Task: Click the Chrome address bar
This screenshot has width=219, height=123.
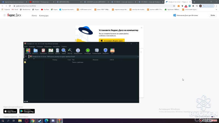Action: (x=94, y=6)
